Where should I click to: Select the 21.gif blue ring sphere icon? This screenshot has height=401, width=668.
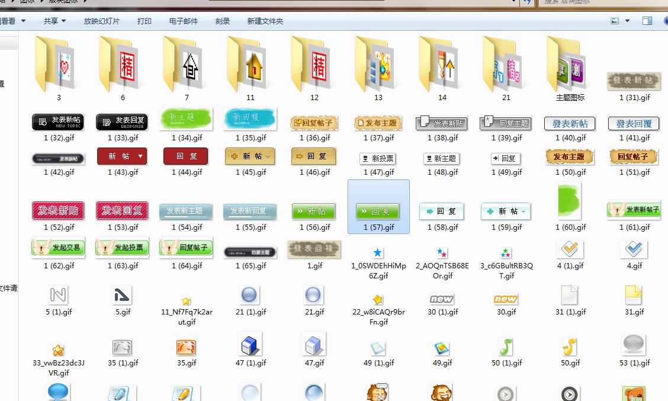[313, 294]
